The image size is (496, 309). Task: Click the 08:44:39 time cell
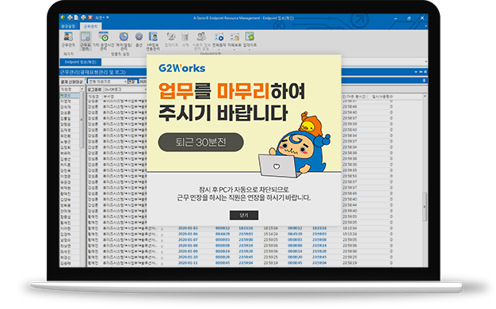[x=223, y=234]
